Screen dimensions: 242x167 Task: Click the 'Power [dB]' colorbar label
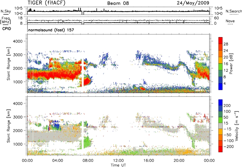231,64
